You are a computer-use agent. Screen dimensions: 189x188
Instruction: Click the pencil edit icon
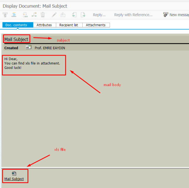click(x=54, y=15)
